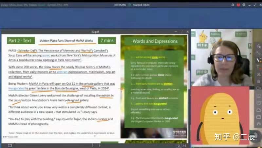Open the cloud files icon

coord(258,110)
